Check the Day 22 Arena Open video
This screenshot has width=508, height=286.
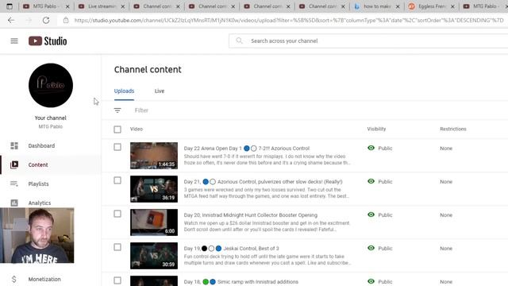117,147
